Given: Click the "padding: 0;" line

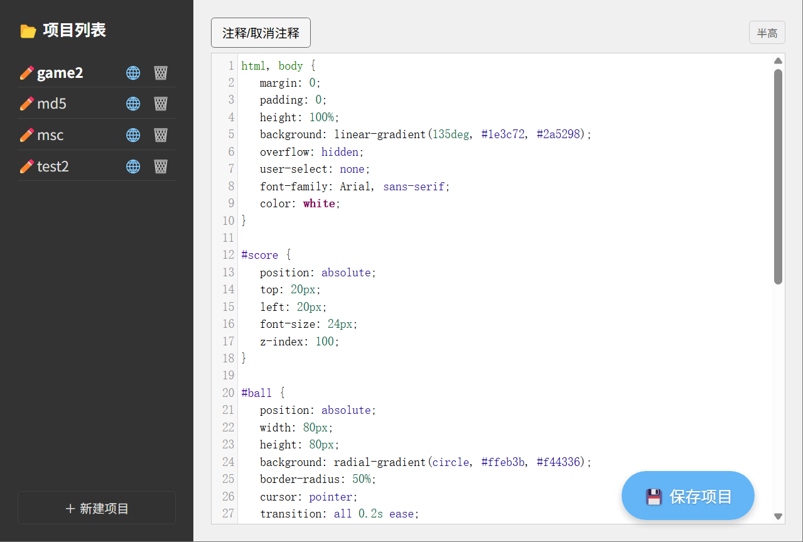Looking at the screenshot, I should pyautogui.click(x=294, y=100).
